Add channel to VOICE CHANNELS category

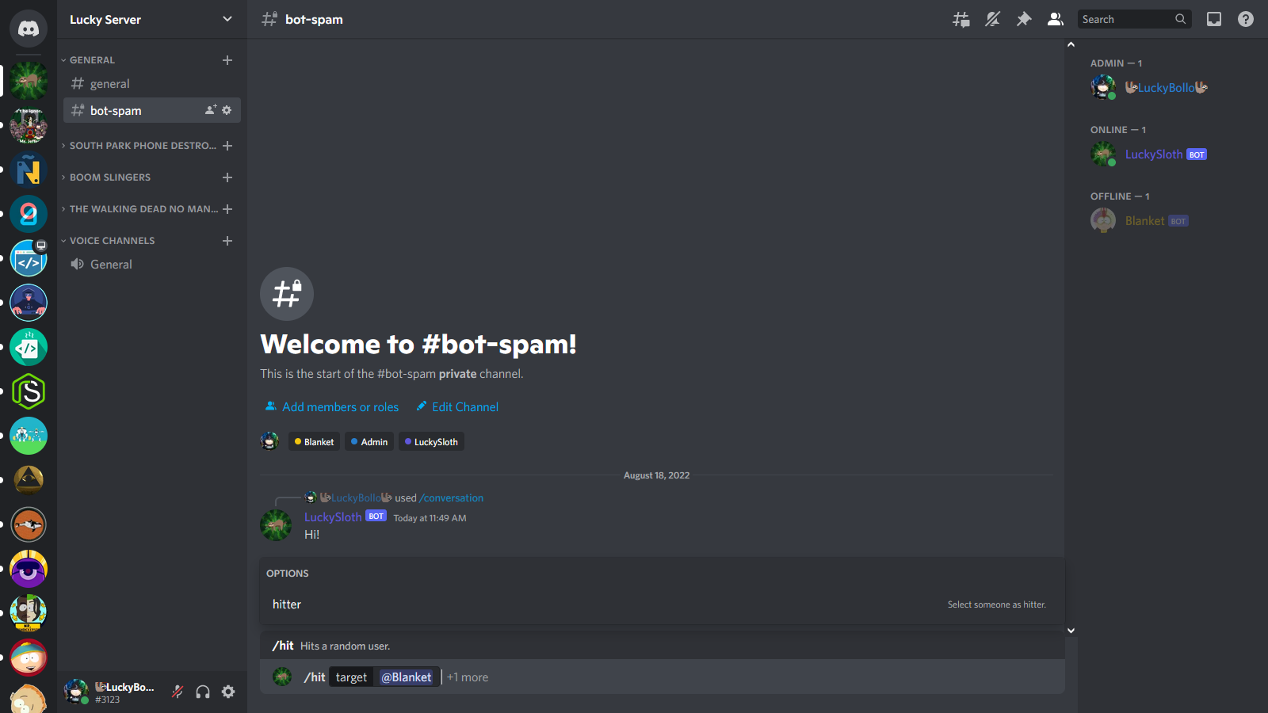click(x=227, y=241)
